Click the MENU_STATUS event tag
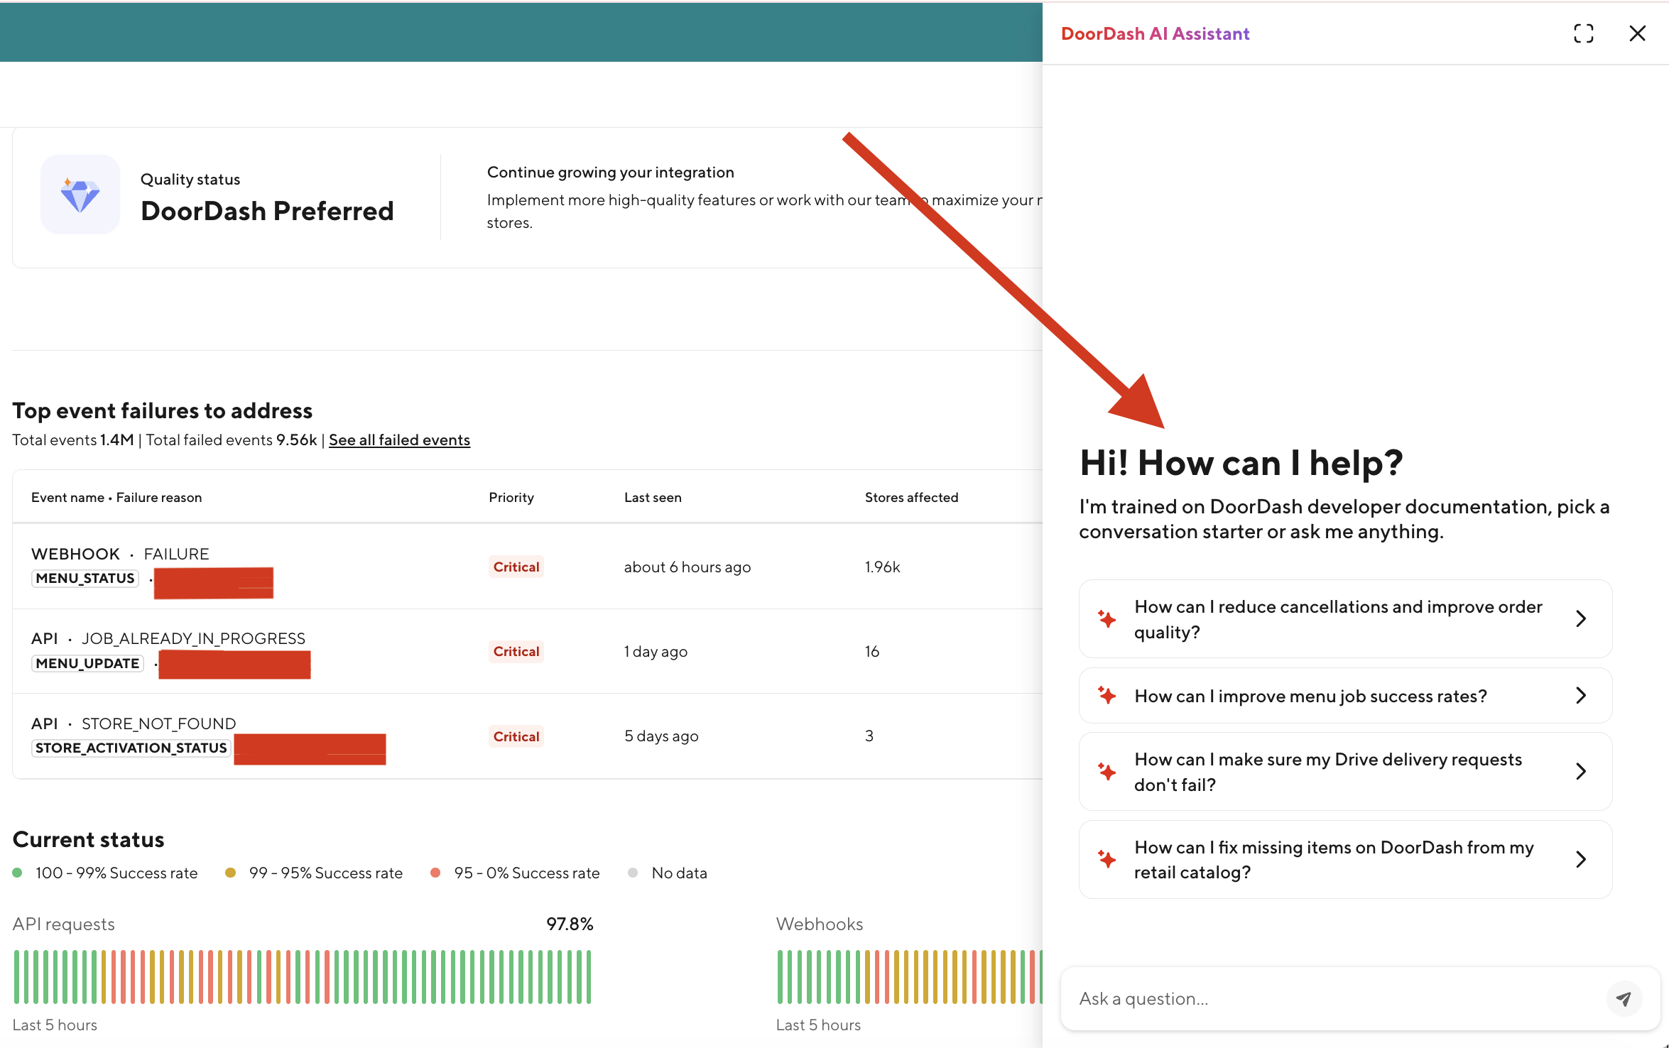This screenshot has width=1669, height=1048. 85,578
